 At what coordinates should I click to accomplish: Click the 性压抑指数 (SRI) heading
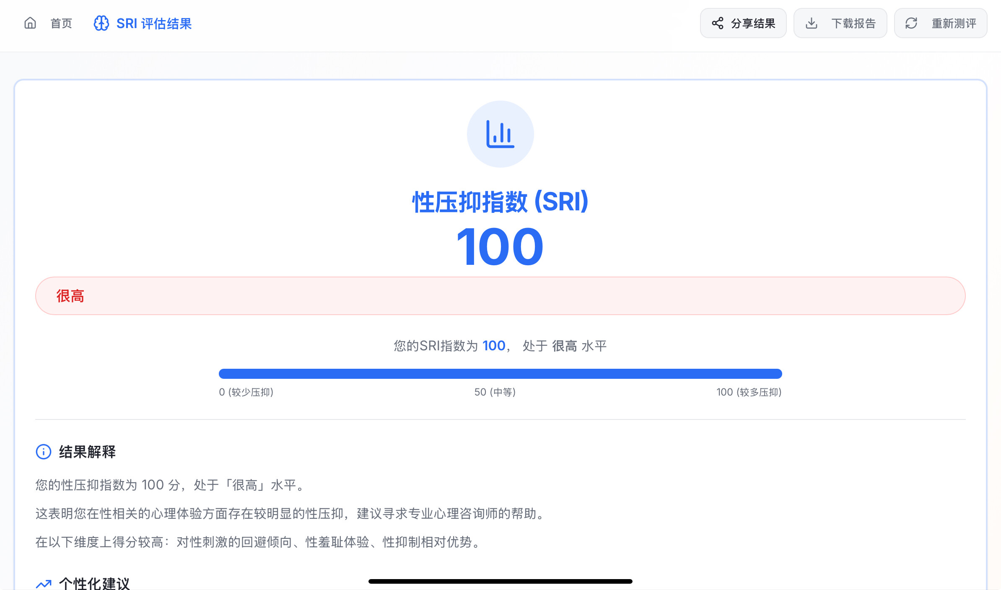point(500,202)
